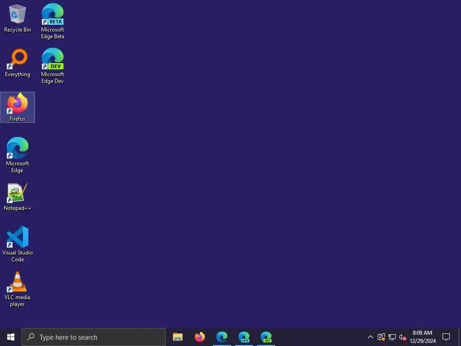Select the Recycle Bin desktop icon
Image resolution: width=461 pixels, height=346 pixels.
click(x=18, y=18)
